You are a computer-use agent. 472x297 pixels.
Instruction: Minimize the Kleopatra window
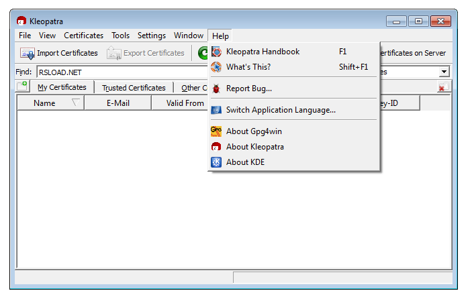tap(396, 21)
